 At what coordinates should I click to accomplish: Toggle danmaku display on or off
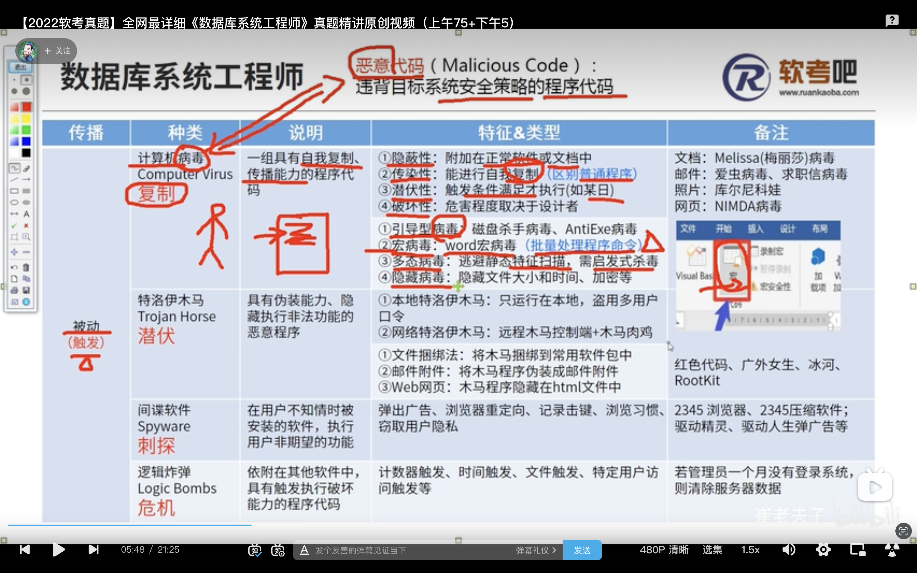(255, 550)
